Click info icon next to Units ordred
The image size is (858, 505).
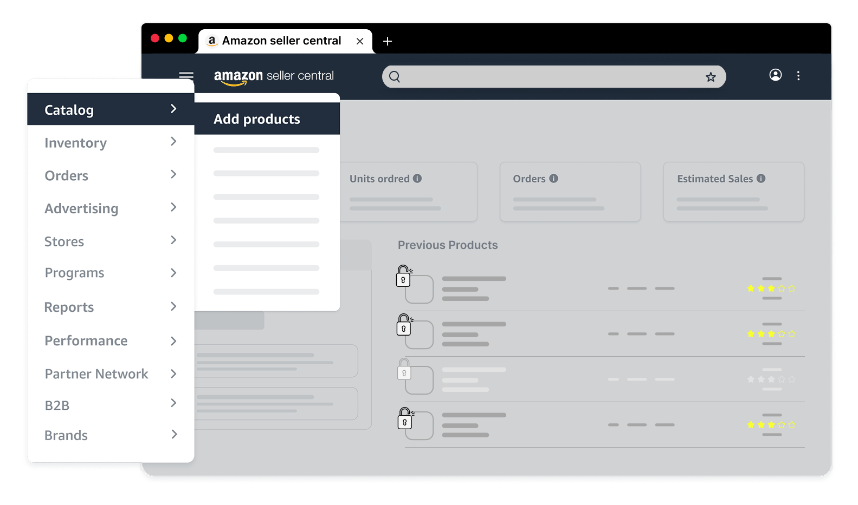click(417, 178)
